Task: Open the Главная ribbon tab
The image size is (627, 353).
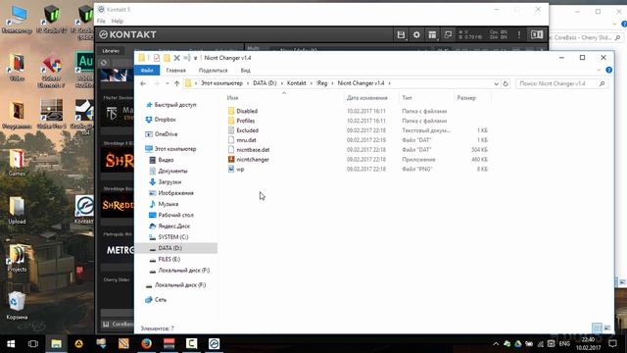Action: click(176, 71)
